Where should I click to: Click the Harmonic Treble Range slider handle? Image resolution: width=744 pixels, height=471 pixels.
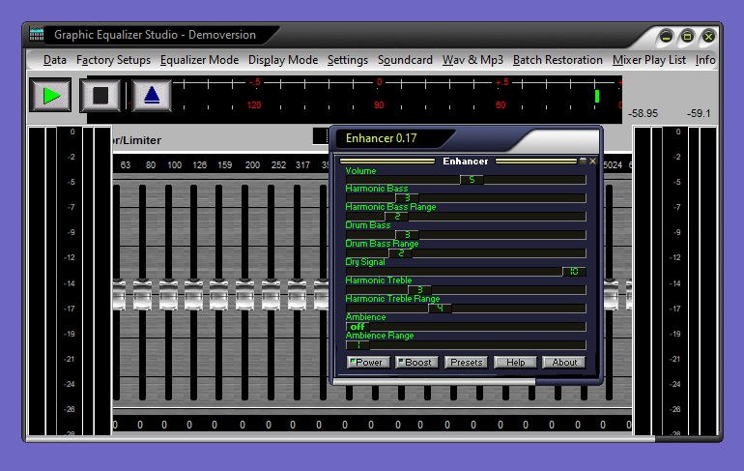[x=440, y=309]
